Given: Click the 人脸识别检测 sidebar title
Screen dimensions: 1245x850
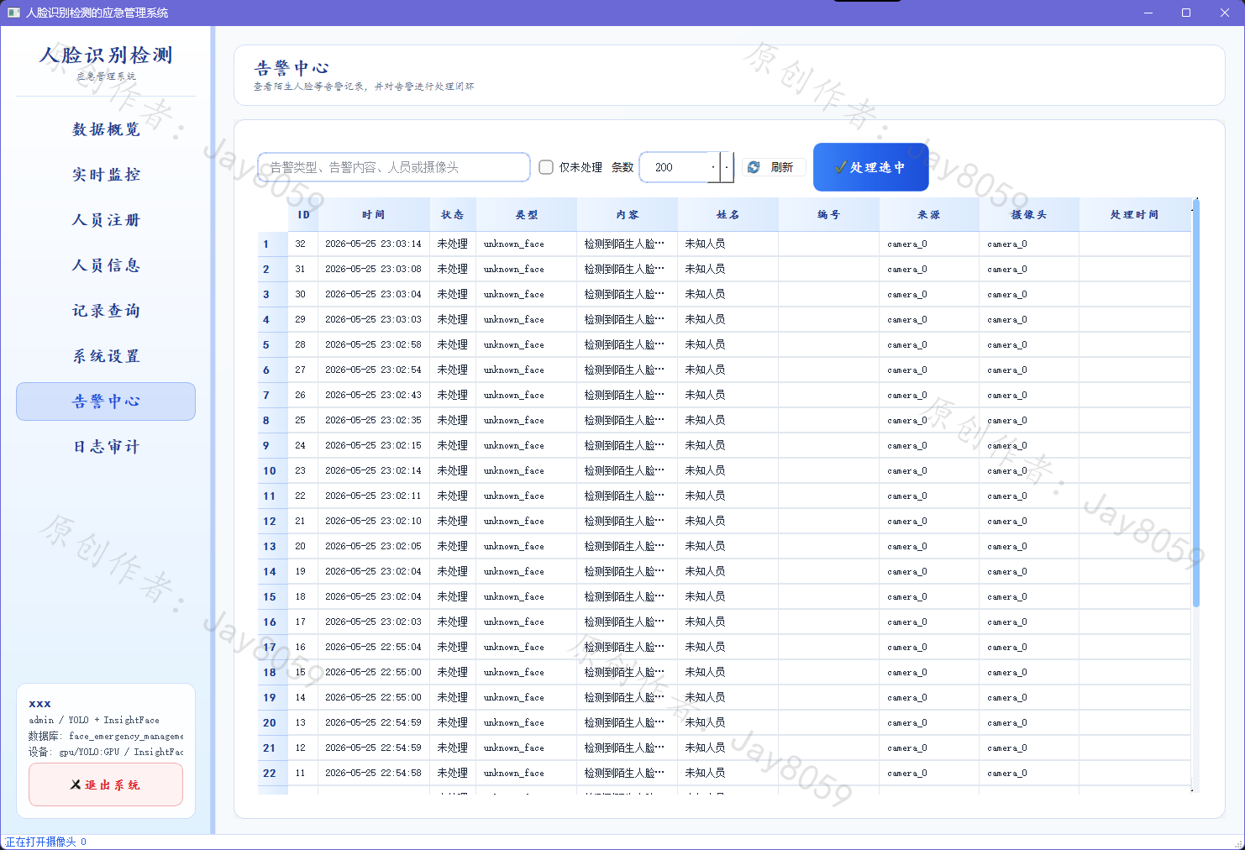Looking at the screenshot, I should (x=106, y=55).
